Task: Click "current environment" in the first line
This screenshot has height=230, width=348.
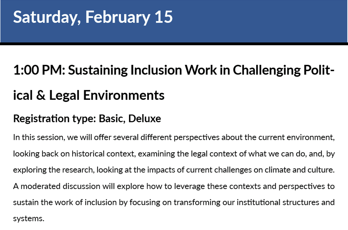Action: [x=296, y=137]
